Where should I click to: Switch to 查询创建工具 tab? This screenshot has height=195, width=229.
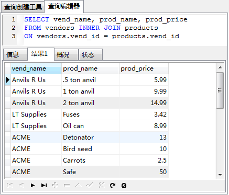[23, 7]
